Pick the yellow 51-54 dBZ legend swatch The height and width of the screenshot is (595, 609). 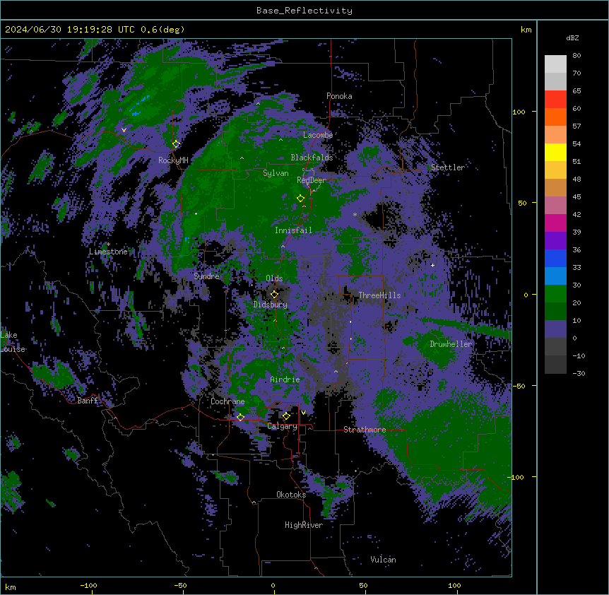[x=555, y=152]
